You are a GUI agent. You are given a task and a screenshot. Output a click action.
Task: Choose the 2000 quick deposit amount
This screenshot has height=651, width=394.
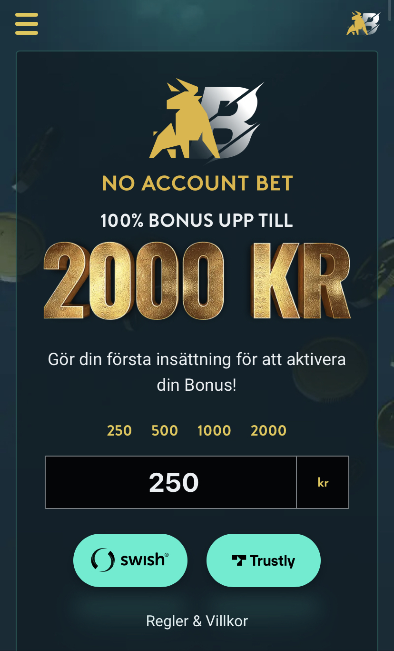click(x=269, y=430)
